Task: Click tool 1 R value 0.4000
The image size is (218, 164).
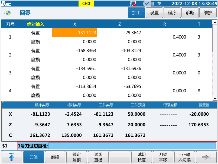Action: (165, 37)
